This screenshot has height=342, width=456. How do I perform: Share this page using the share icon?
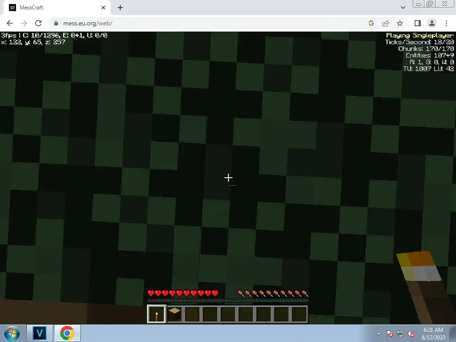coord(386,23)
